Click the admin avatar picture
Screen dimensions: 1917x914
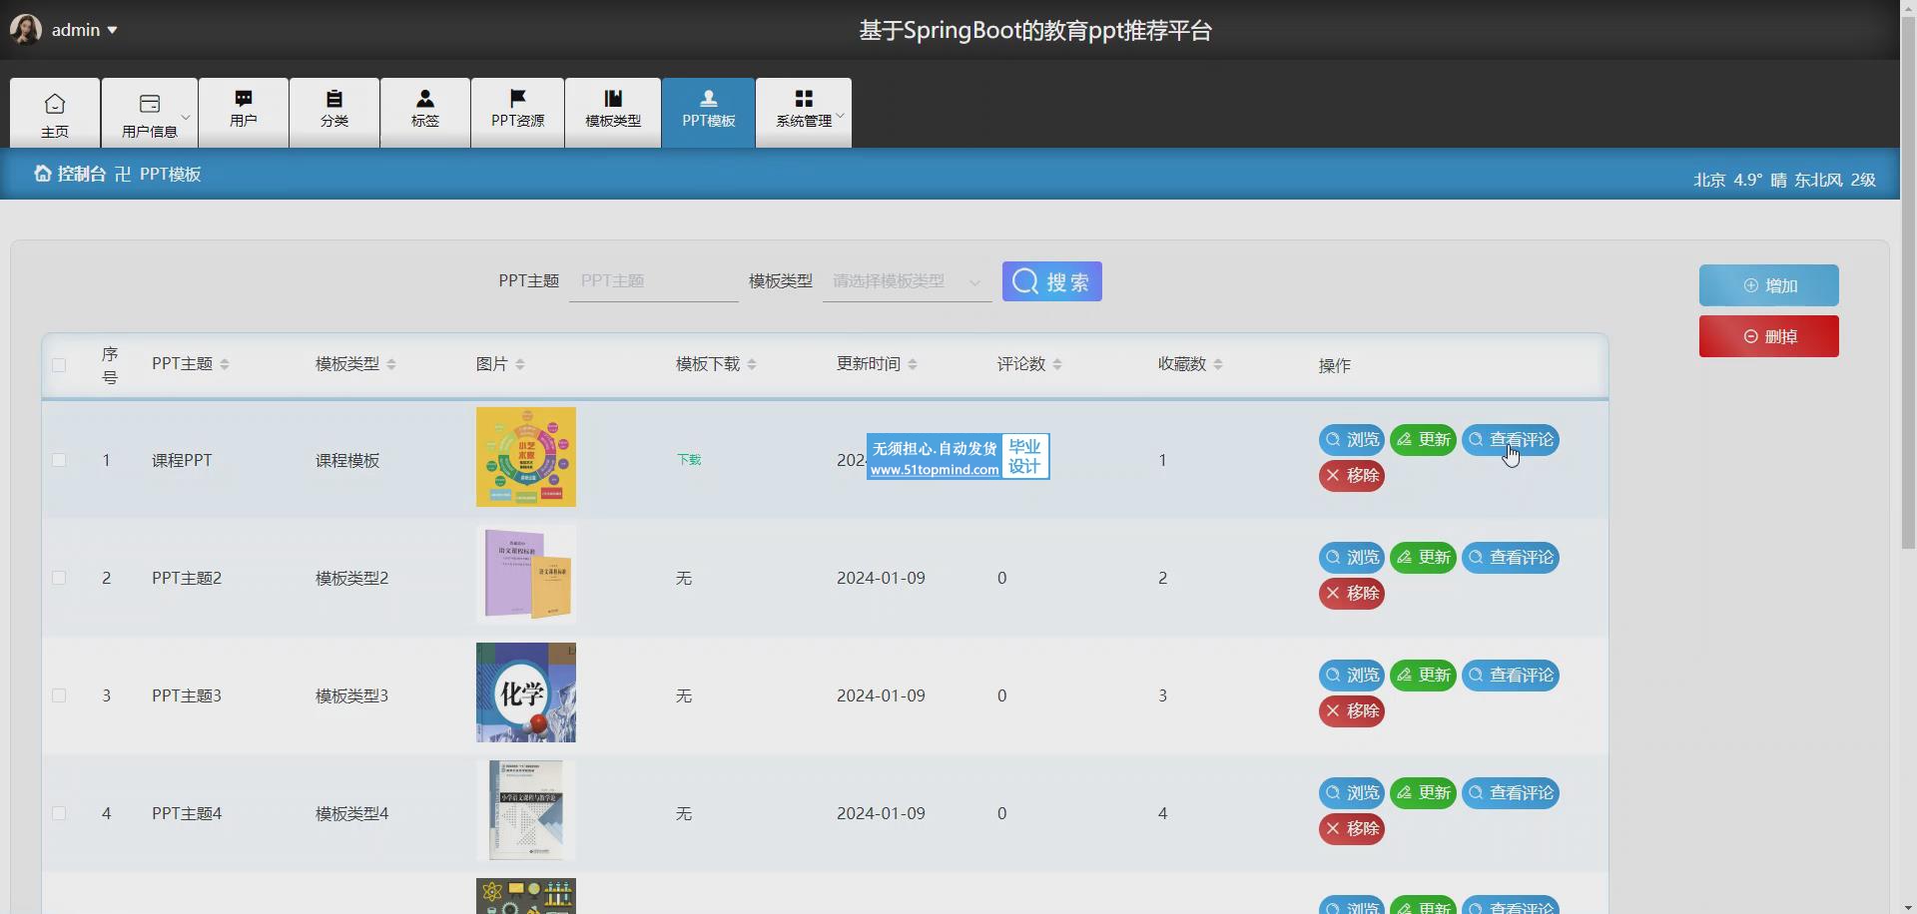click(x=26, y=30)
